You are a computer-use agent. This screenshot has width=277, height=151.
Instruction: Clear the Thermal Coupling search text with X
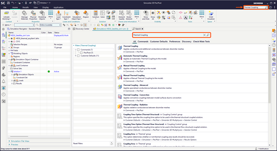(204, 35)
